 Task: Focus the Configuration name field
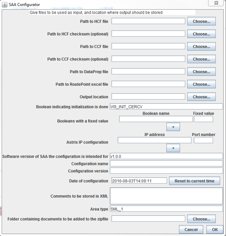click(x=166, y=164)
